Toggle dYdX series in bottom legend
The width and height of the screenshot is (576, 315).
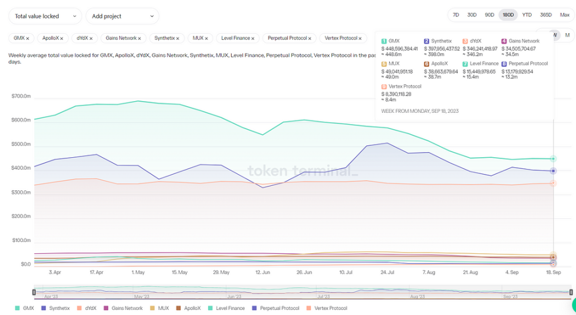pos(87,308)
